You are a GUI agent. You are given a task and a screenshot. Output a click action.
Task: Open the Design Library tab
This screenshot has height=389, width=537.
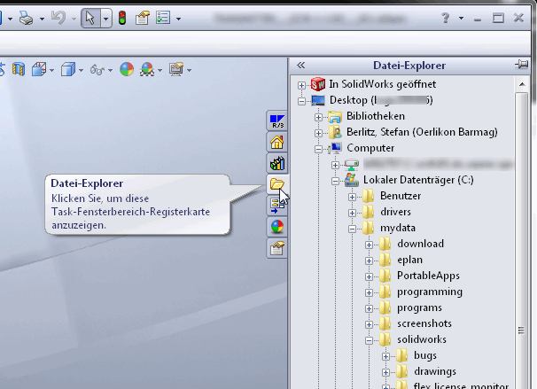pos(277,164)
